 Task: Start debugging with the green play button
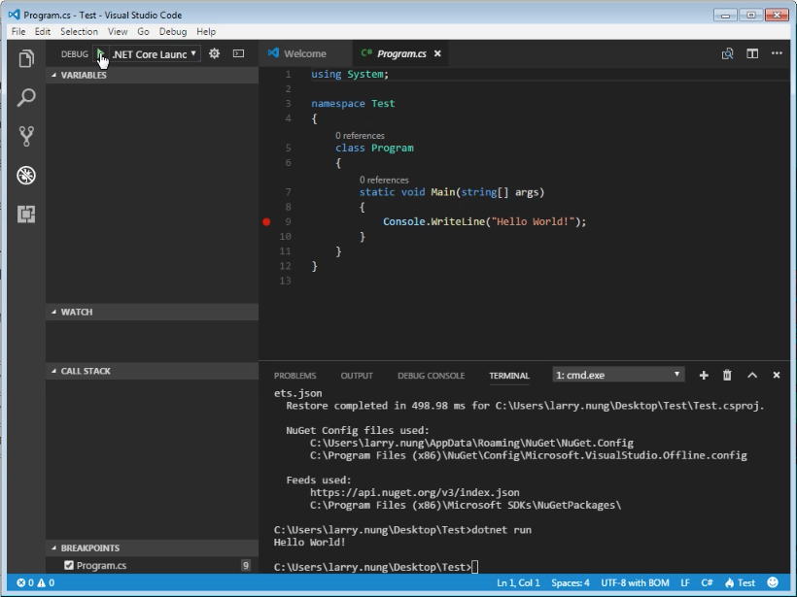click(x=101, y=53)
